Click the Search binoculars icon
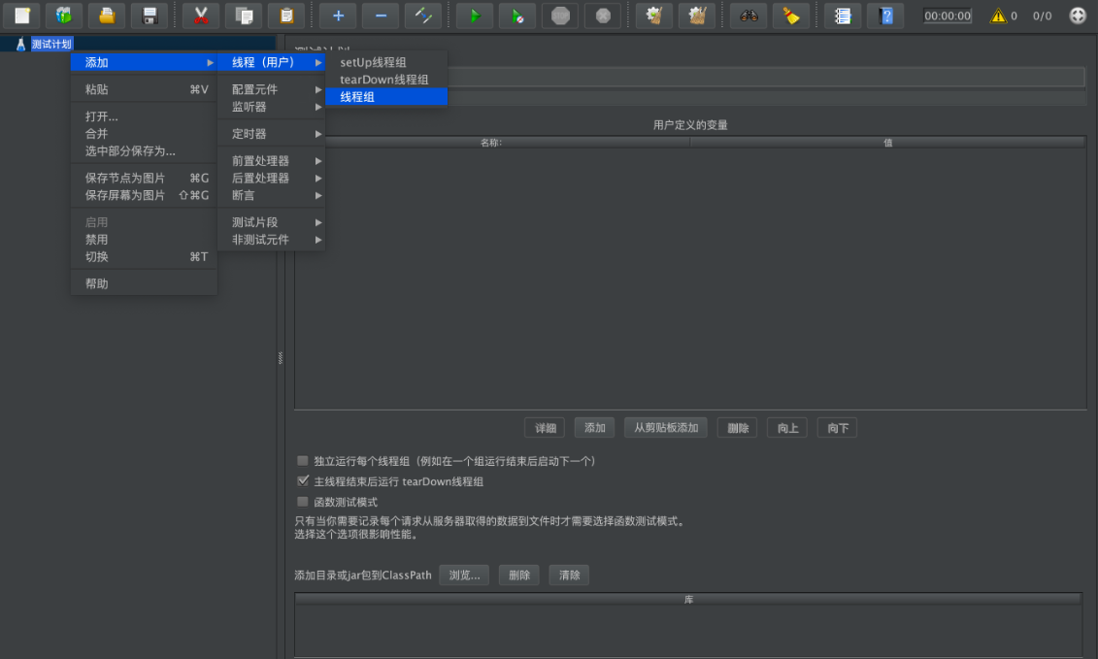1098x659 pixels. [x=749, y=16]
